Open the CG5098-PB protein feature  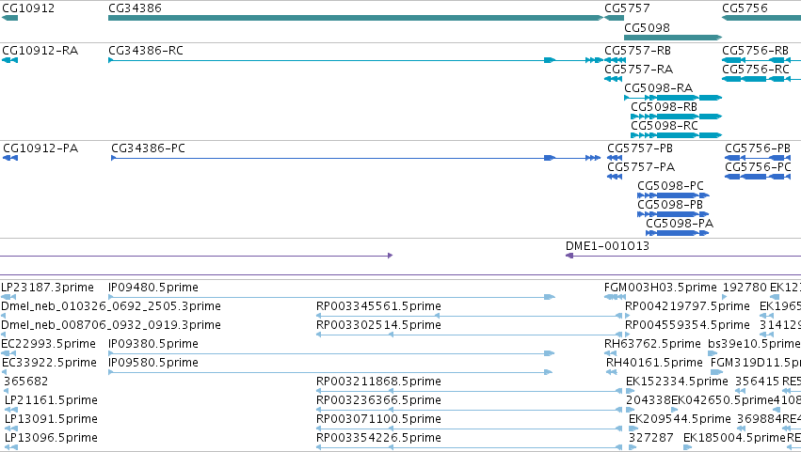tap(670, 205)
